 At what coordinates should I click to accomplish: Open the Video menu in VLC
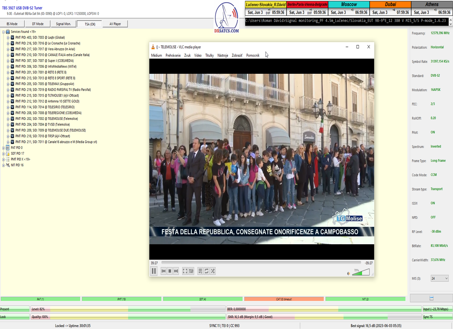pyautogui.click(x=198, y=56)
